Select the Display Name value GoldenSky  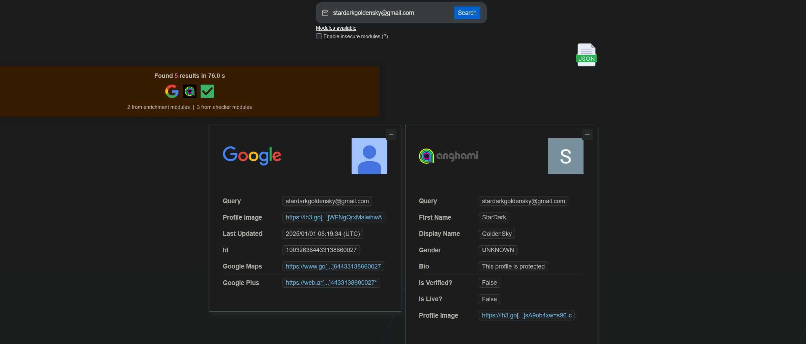point(497,234)
